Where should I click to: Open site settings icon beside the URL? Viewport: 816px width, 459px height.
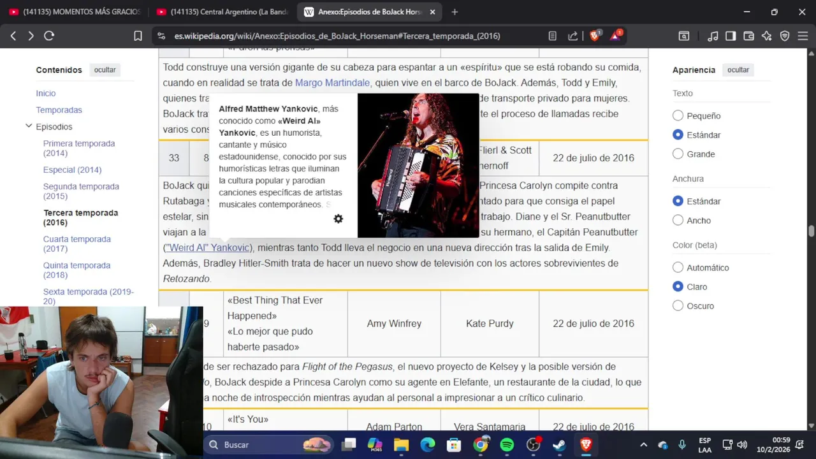pos(161,36)
